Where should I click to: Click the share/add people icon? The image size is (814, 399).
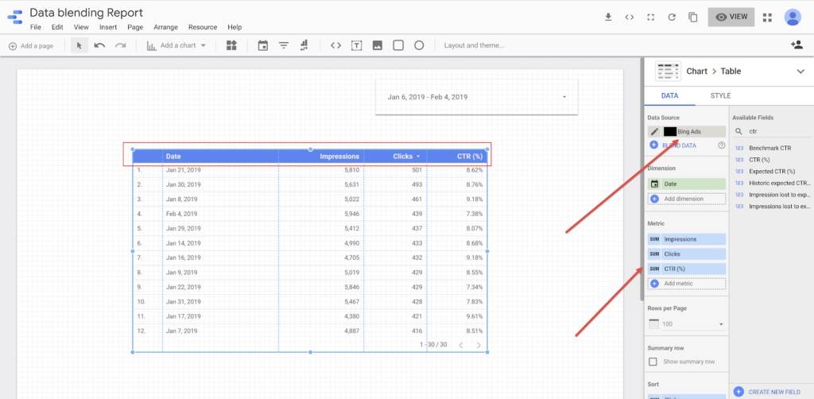797,45
